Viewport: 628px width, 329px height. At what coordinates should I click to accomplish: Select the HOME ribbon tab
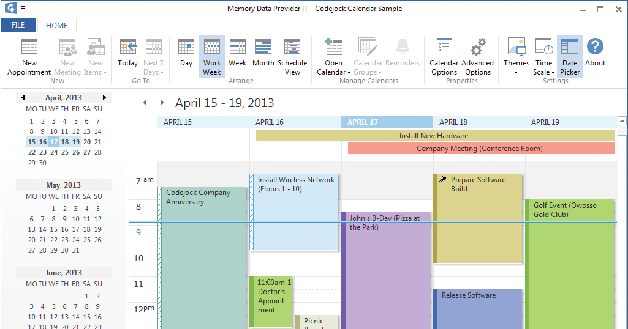pos(57,25)
